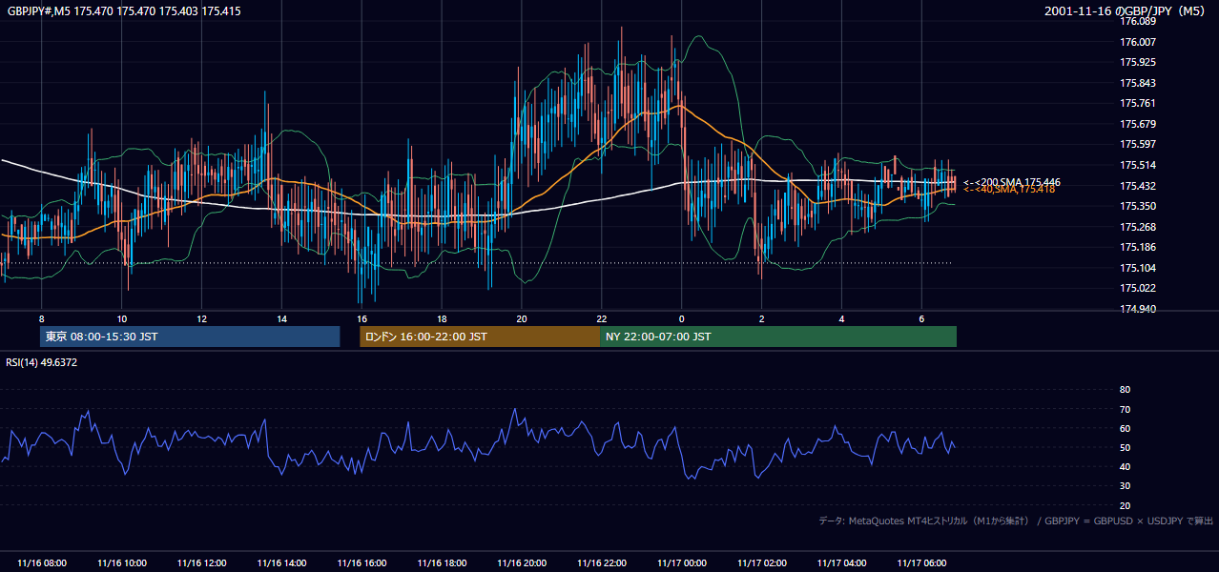Image resolution: width=1219 pixels, height=572 pixels.
Task: Click the 175.022 price axis label
Action: pyautogui.click(x=1138, y=288)
